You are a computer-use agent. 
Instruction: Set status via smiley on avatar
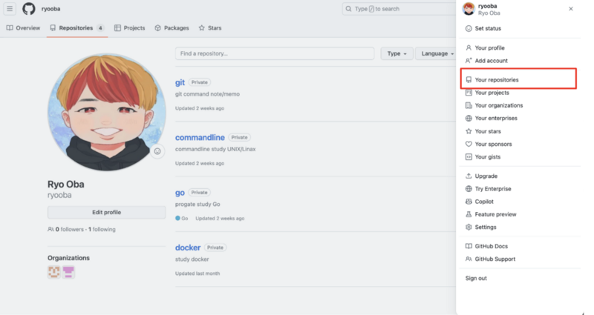point(157,151)
